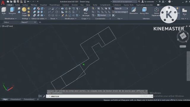Select the Line drawing tool
The width and height of the screenshot is (190, 107).
pos(53,12)
